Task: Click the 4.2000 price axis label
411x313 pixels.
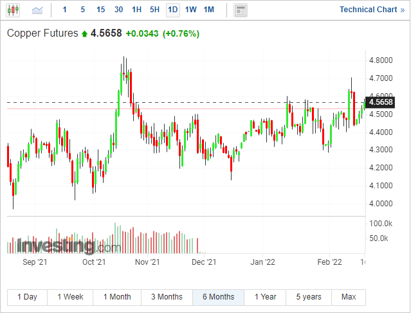Action: (x=381, y=168)
